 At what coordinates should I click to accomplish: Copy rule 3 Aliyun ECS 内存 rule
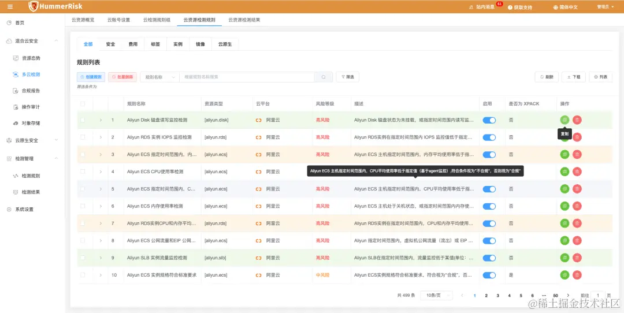point(564,154)
